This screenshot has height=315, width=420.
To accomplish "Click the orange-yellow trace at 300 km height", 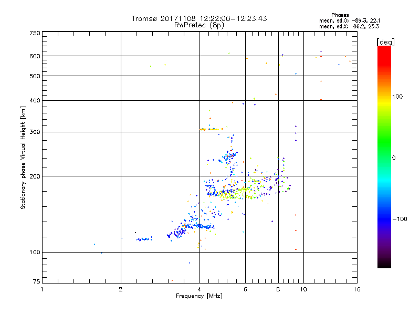I will (x=211, y=129).
